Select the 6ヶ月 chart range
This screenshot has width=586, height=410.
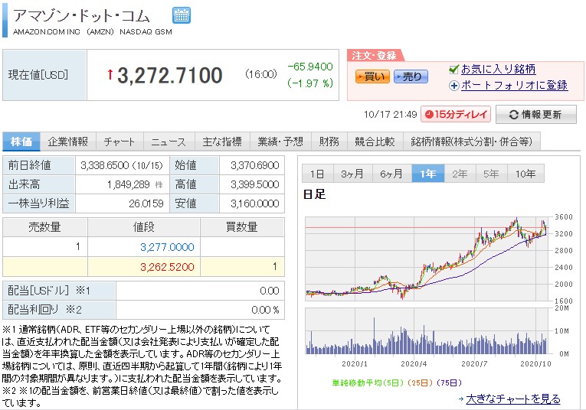point(392,174)
